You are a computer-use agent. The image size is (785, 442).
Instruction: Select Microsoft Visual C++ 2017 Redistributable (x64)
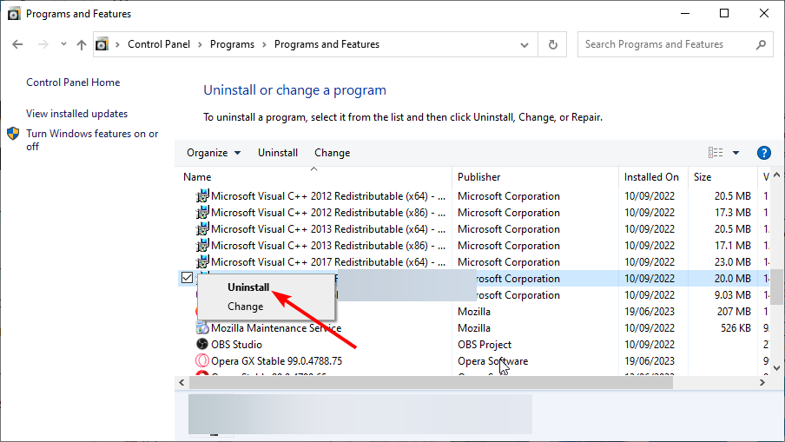[328, 262]
